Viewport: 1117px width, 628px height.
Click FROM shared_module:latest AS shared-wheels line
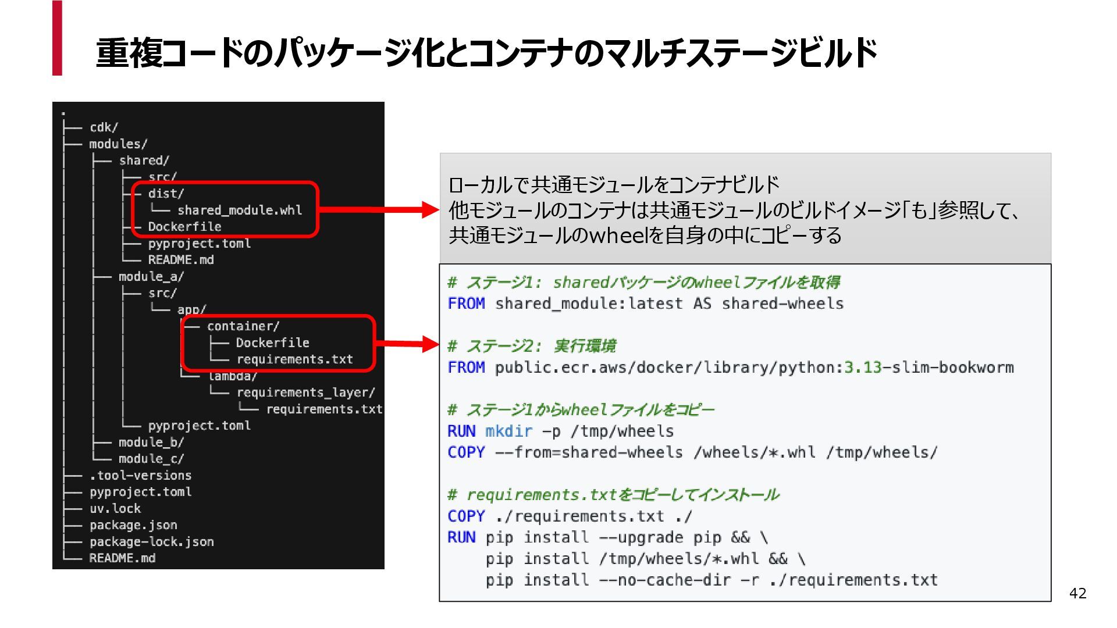(x=645, y=304)
